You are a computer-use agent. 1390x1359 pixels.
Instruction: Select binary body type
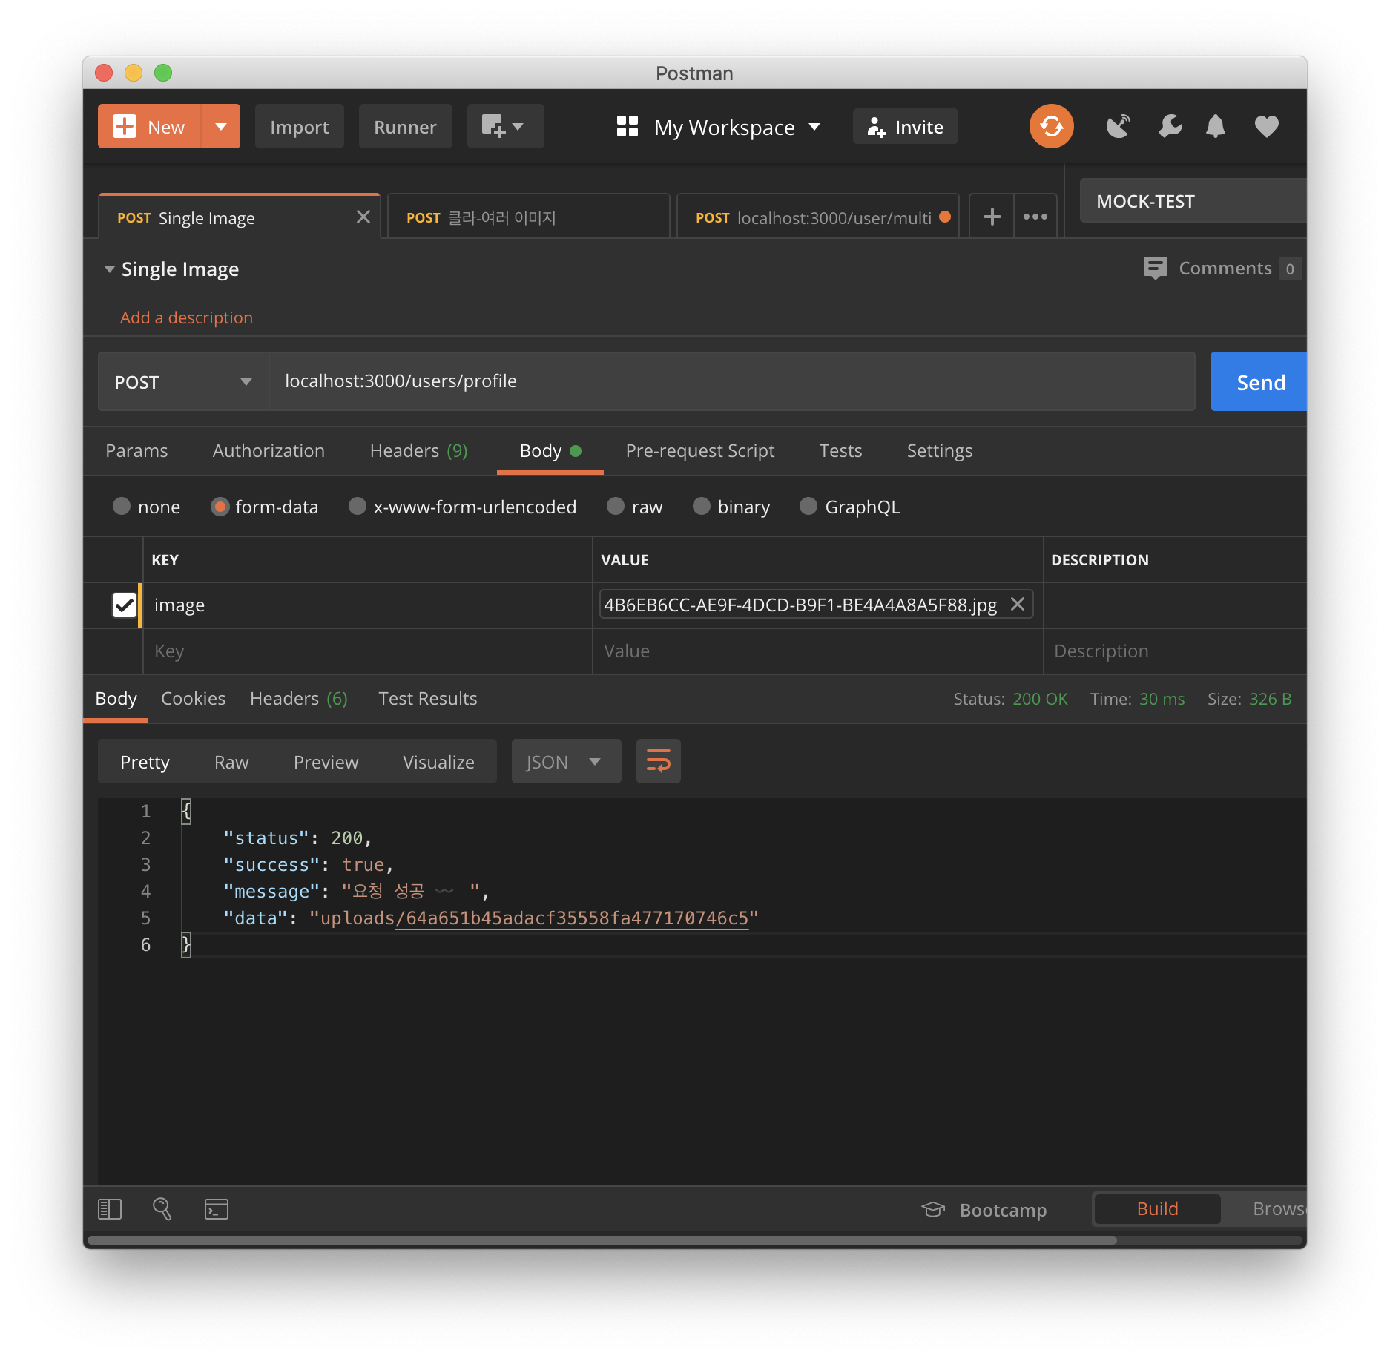click(702, 507)
